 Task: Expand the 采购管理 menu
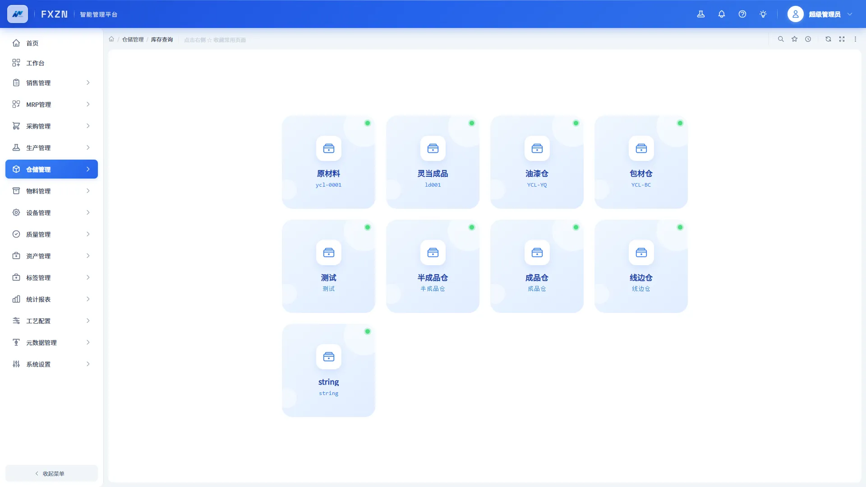[x=51, y=126]
